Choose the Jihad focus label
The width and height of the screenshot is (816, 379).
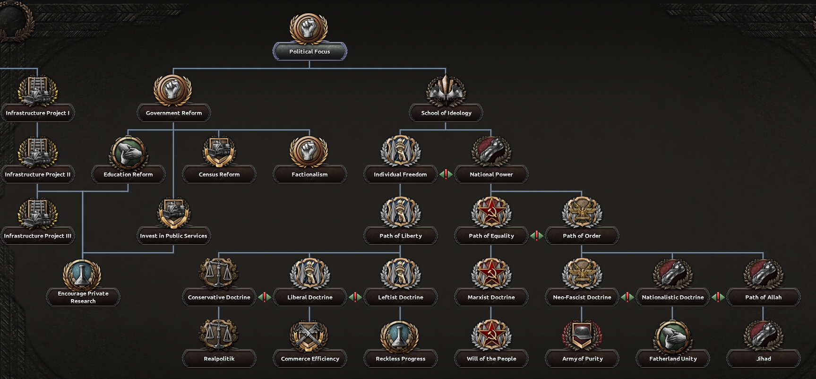(x=763, y=359)
